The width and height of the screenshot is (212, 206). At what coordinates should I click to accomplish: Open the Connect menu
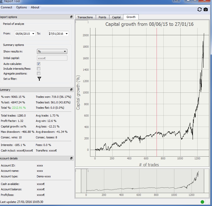(7, 7)
